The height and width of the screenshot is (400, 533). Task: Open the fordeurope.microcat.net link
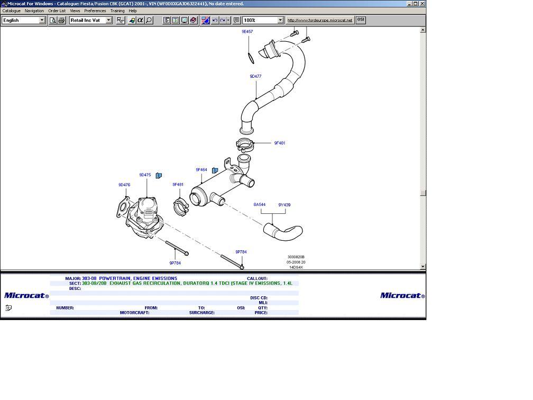point(320,20)
